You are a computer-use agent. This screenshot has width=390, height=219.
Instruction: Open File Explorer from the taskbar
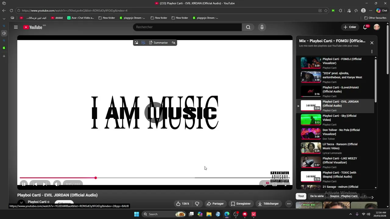[x=209, y=214]
